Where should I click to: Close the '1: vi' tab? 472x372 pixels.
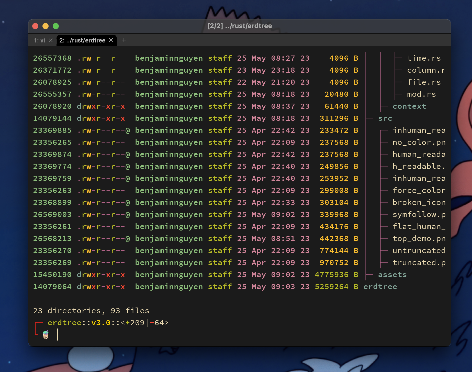(51, 40)
